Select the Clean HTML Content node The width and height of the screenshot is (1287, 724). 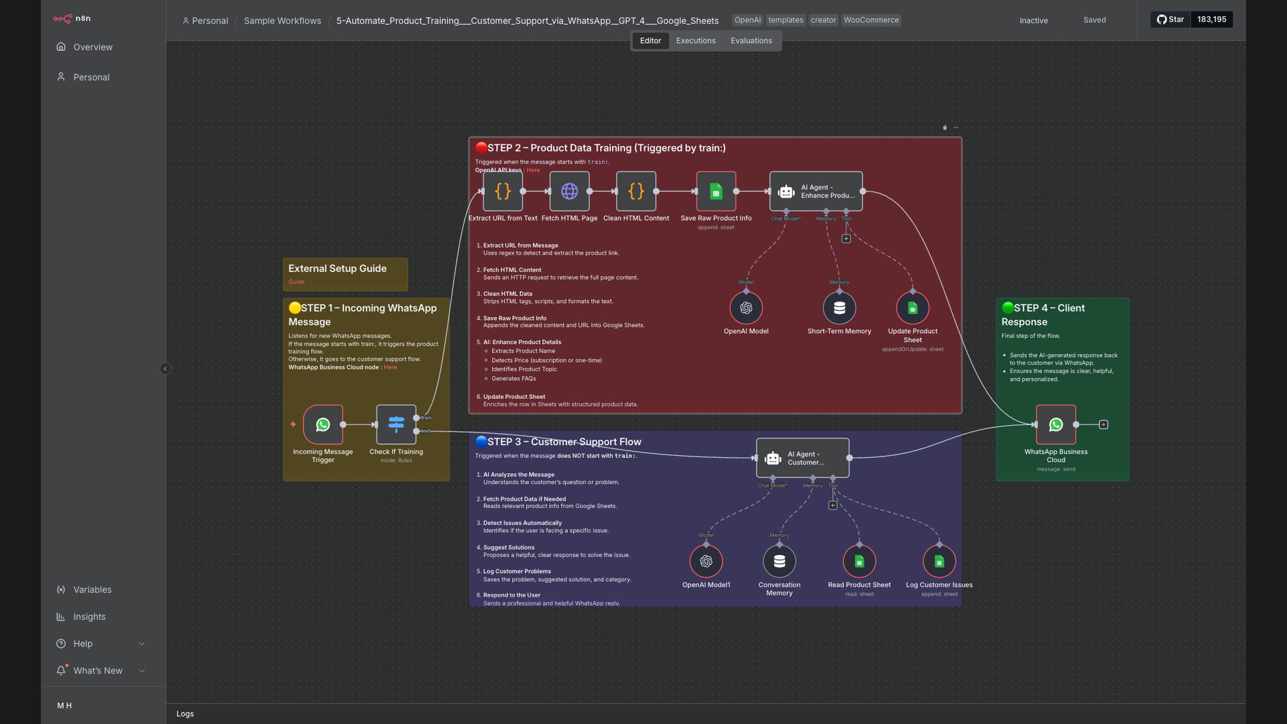pyautogui.click(x=636, y=191)
